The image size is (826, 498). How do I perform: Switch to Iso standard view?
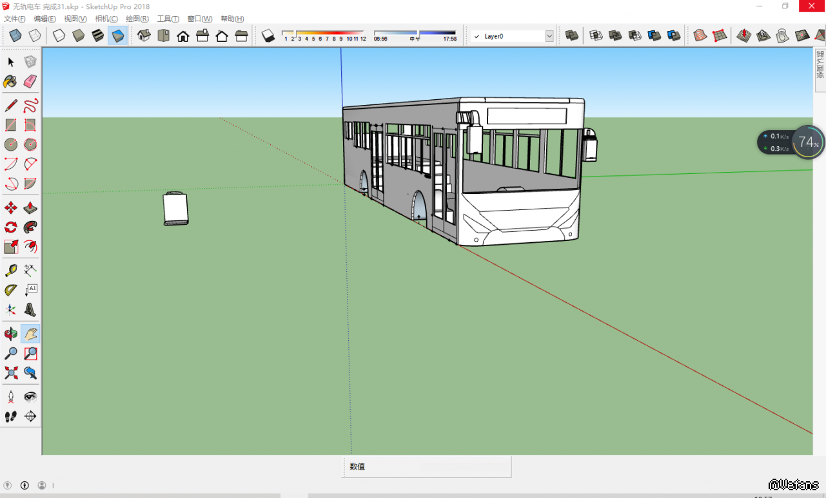144,35
